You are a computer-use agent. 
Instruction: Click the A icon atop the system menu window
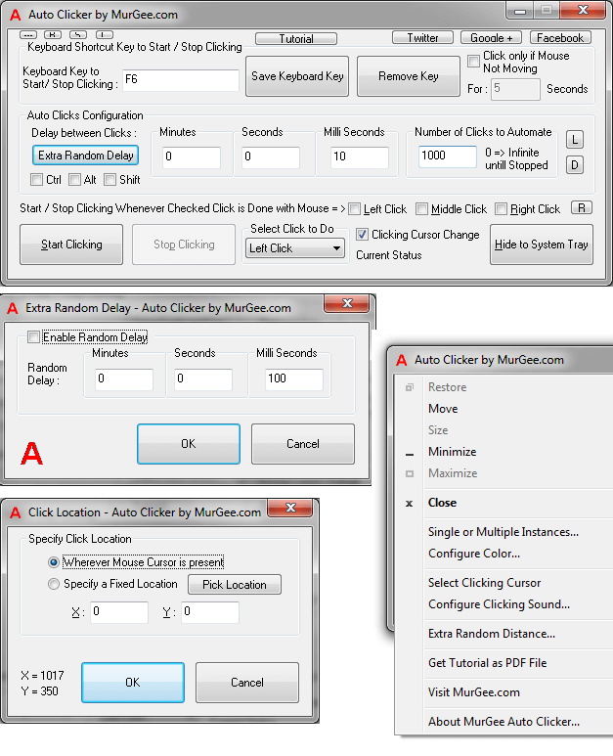pyautogui.click(x=402, y=360)
